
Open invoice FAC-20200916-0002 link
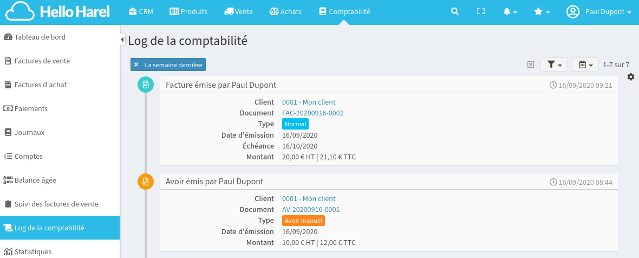pyautogui.click(x=312, y=113)
